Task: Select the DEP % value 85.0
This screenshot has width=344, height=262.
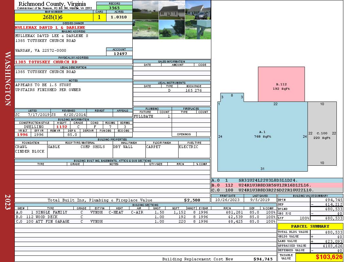Action: tap(72, 135)
